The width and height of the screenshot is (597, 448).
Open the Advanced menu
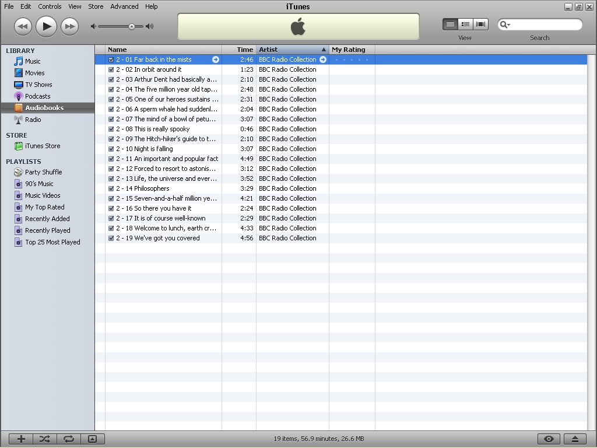tap(124, 6)
